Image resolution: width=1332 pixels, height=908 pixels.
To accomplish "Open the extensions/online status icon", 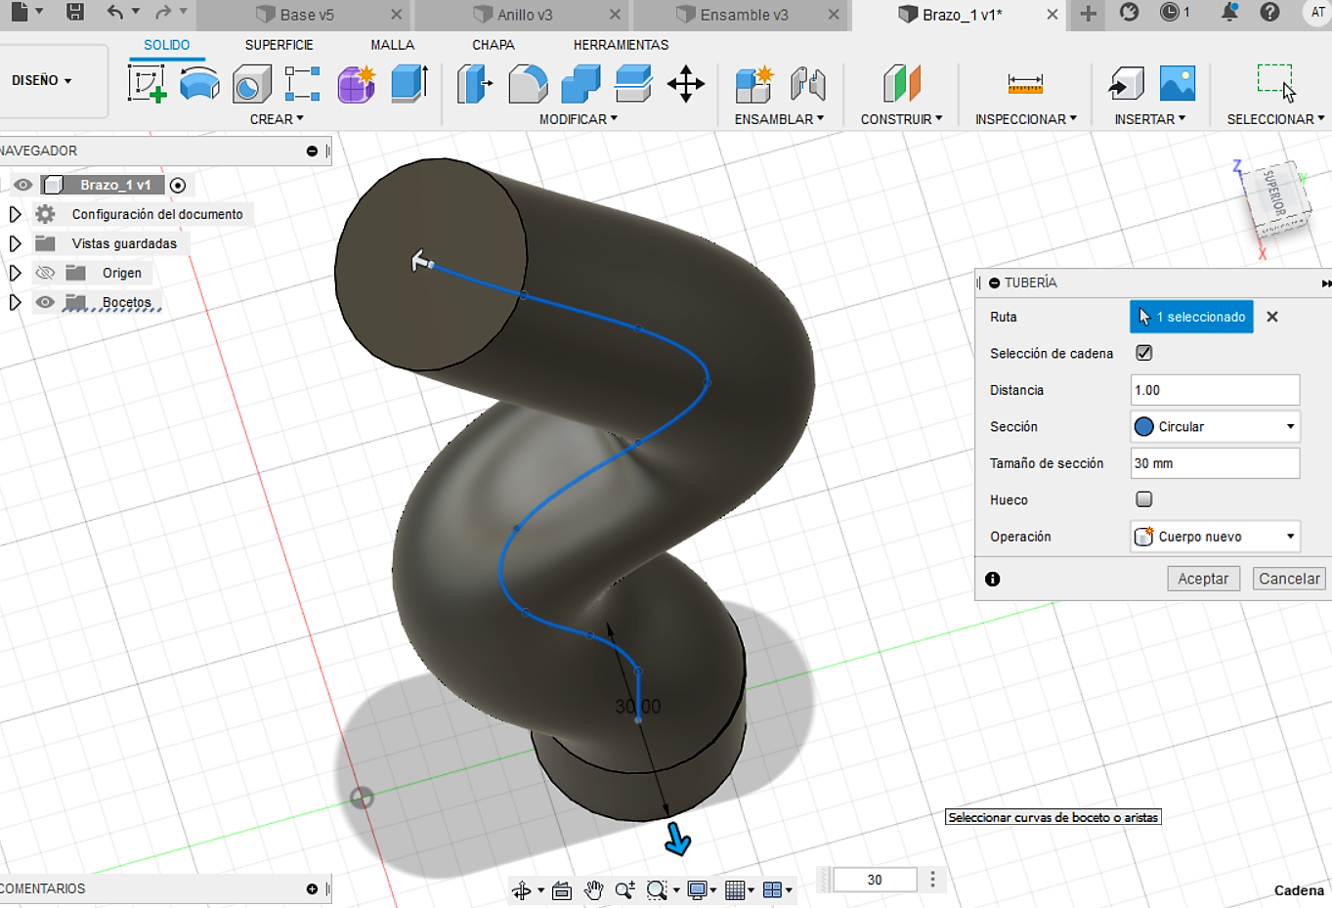I will pyautogui.click(x=1129, y=12).
